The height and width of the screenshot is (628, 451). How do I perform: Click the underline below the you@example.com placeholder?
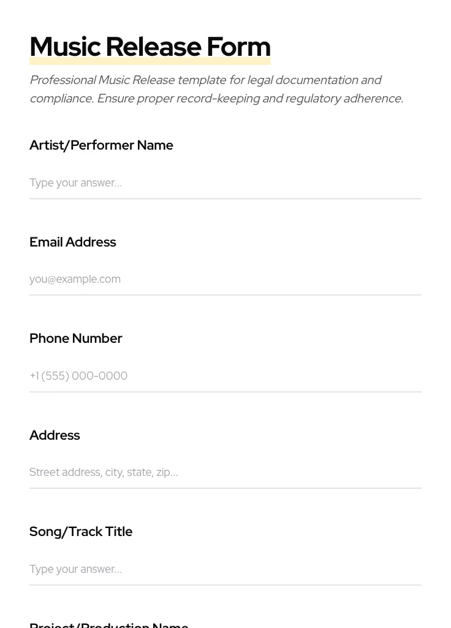click(x=225, y=295)
